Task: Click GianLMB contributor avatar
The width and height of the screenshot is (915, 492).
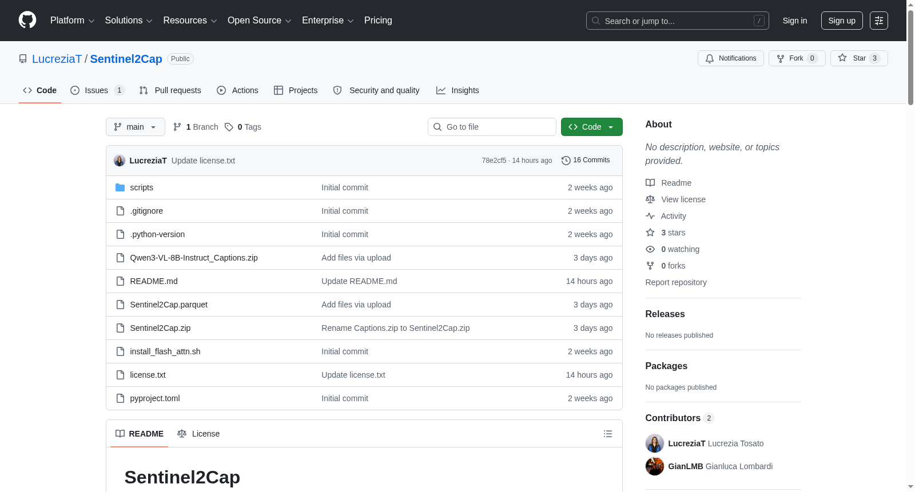Action: pyautogui.click(x=655, y=466)
